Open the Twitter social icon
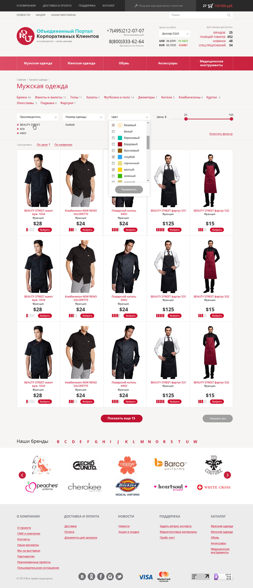 click(119, 577)
